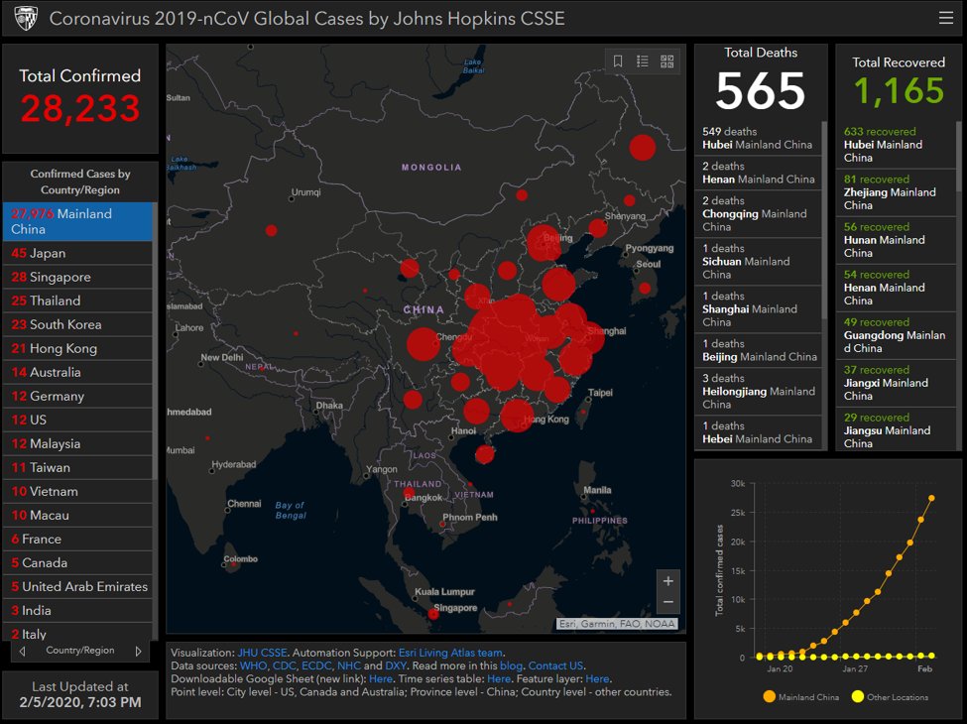Select Taiwan in the country list

point(77,467)
